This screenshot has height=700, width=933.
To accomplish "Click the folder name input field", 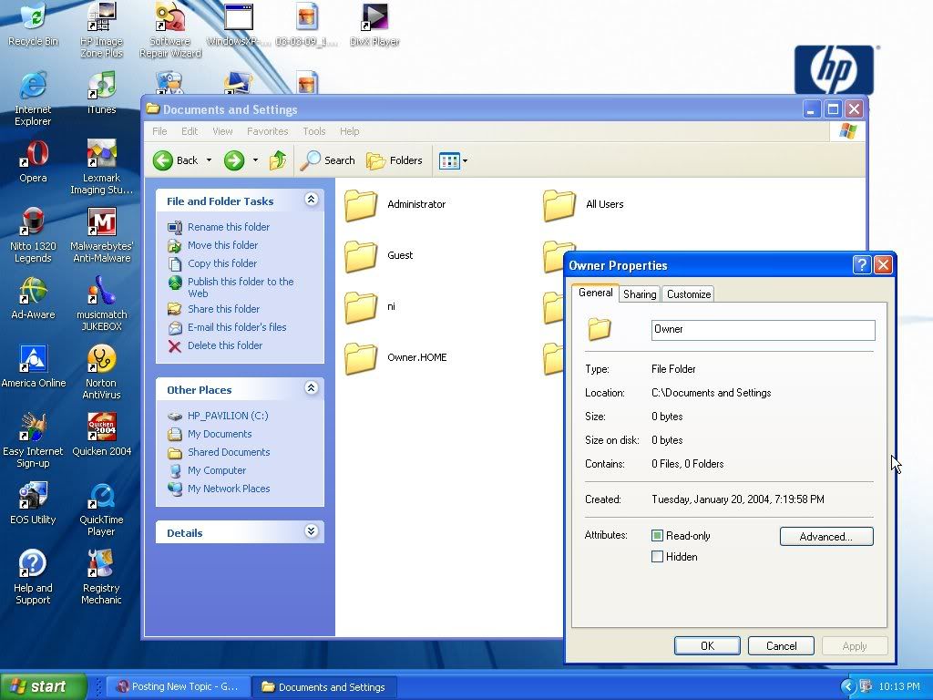I will point(763,330).
